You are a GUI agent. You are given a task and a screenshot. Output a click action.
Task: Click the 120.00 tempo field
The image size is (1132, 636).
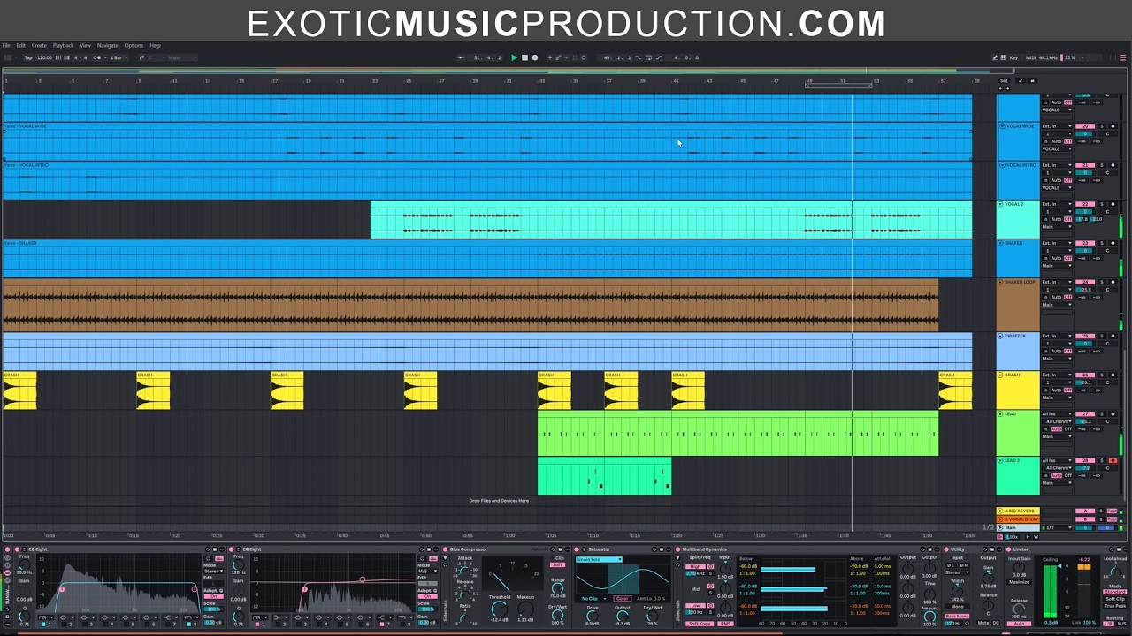coord(44,57)
